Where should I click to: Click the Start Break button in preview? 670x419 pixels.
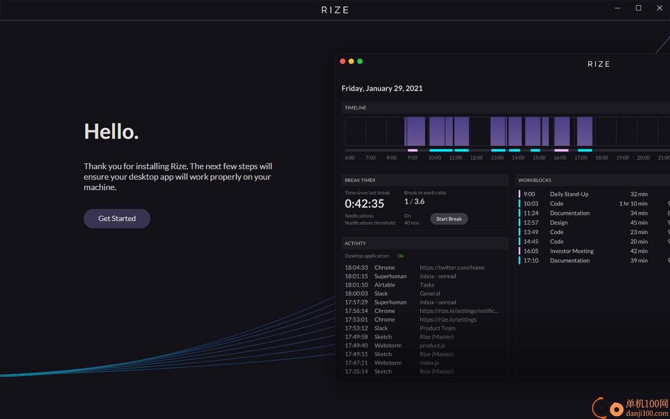[x=449, y=219]
